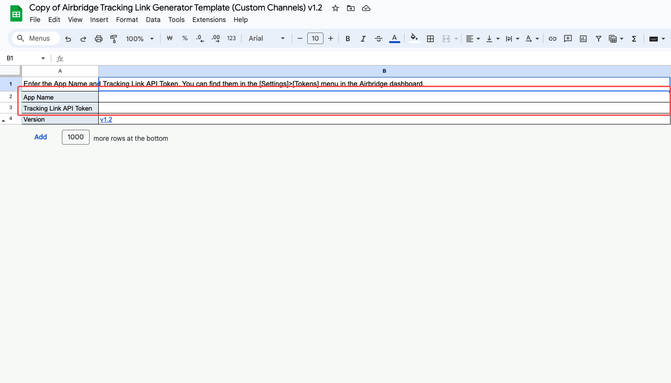Viewport: 671px width, 383px height.
Task: Open the Insert menu
Action: pos(99,20)
